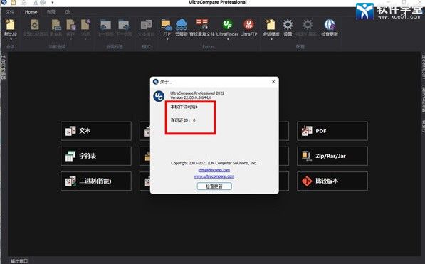Click the new file icon in title bar
The width and height of the screenshot is (425, 264).
14,3
